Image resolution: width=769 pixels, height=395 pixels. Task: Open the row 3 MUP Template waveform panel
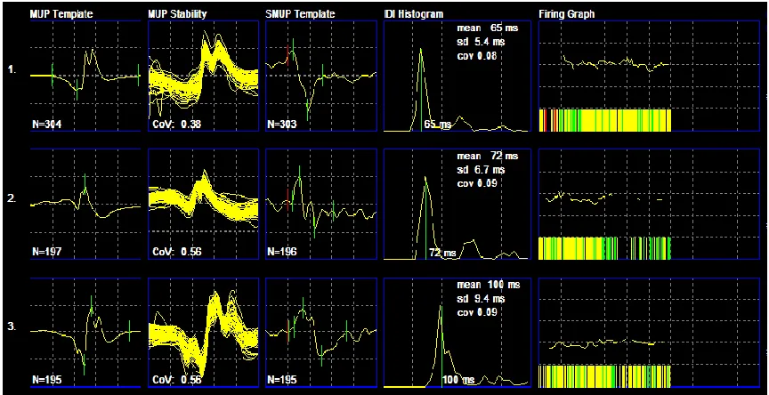[x=85, y=332]
